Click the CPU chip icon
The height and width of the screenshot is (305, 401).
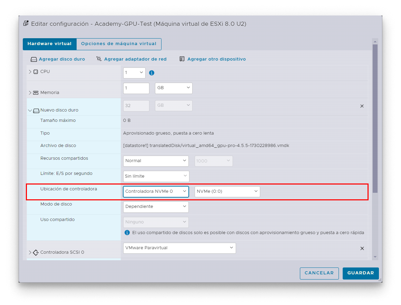coord(37,71)
